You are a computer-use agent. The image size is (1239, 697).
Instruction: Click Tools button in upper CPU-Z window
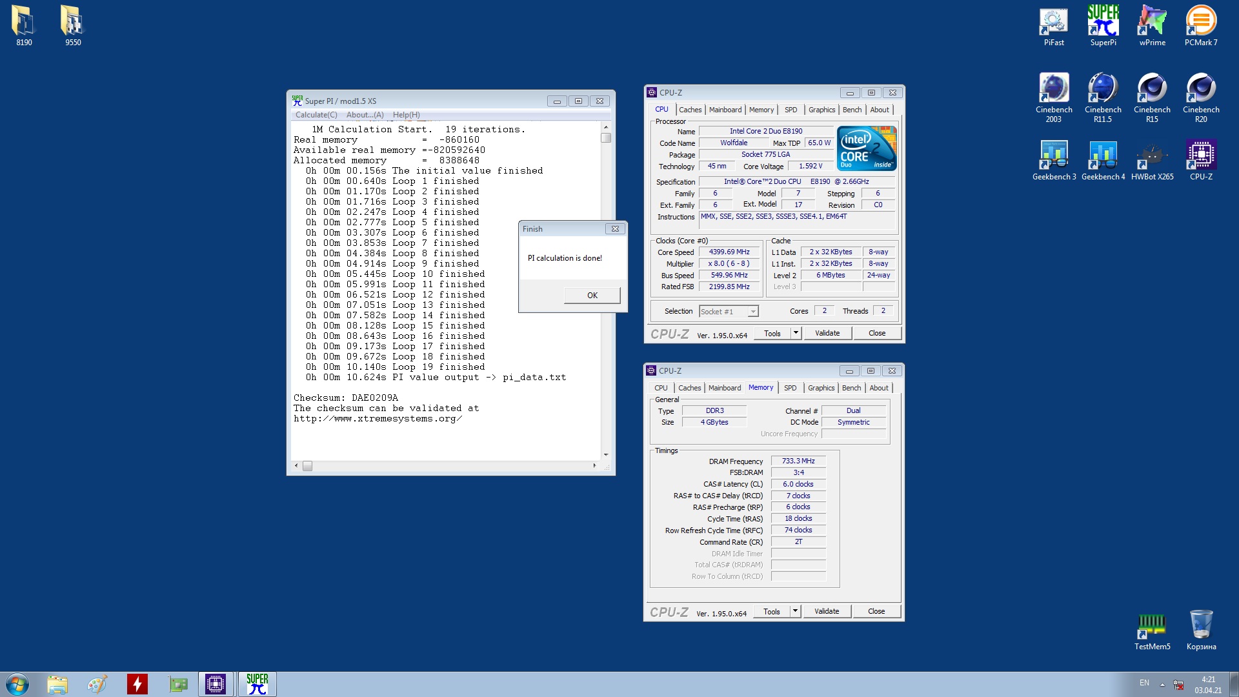tap(772, 333)
